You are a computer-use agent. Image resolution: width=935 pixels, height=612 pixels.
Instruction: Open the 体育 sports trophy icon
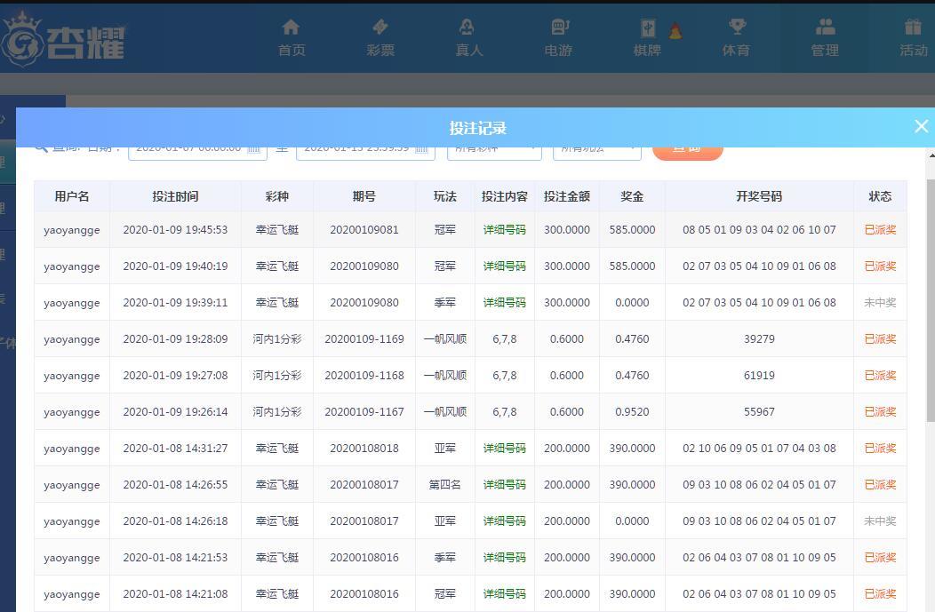pos(737,28)
